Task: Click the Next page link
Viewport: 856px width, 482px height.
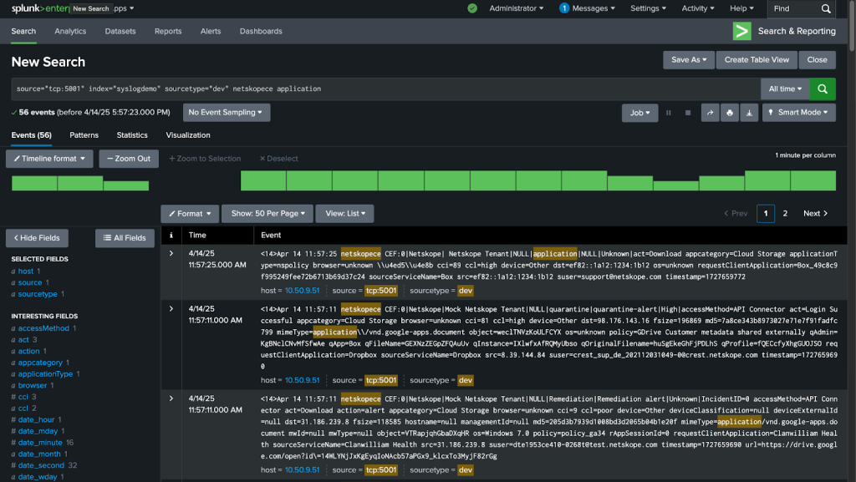Action: pos(815,214)
